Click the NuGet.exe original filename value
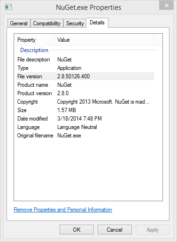The image size is (177, 242). tap(69, 136)
